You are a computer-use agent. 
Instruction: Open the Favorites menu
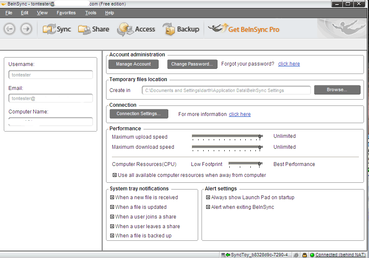coord(66,13)
